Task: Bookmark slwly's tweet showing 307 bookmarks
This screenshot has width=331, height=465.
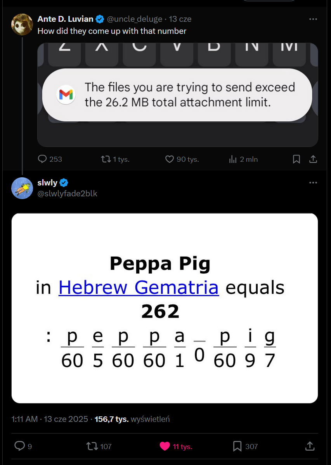Action: click(x=238, y=446)
